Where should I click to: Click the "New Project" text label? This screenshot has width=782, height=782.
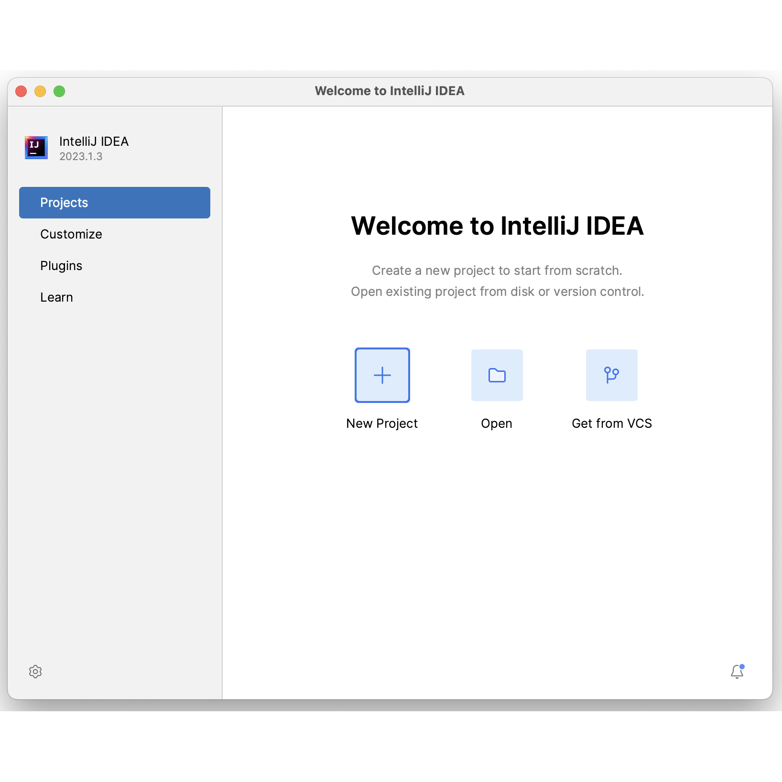(382, 424)
